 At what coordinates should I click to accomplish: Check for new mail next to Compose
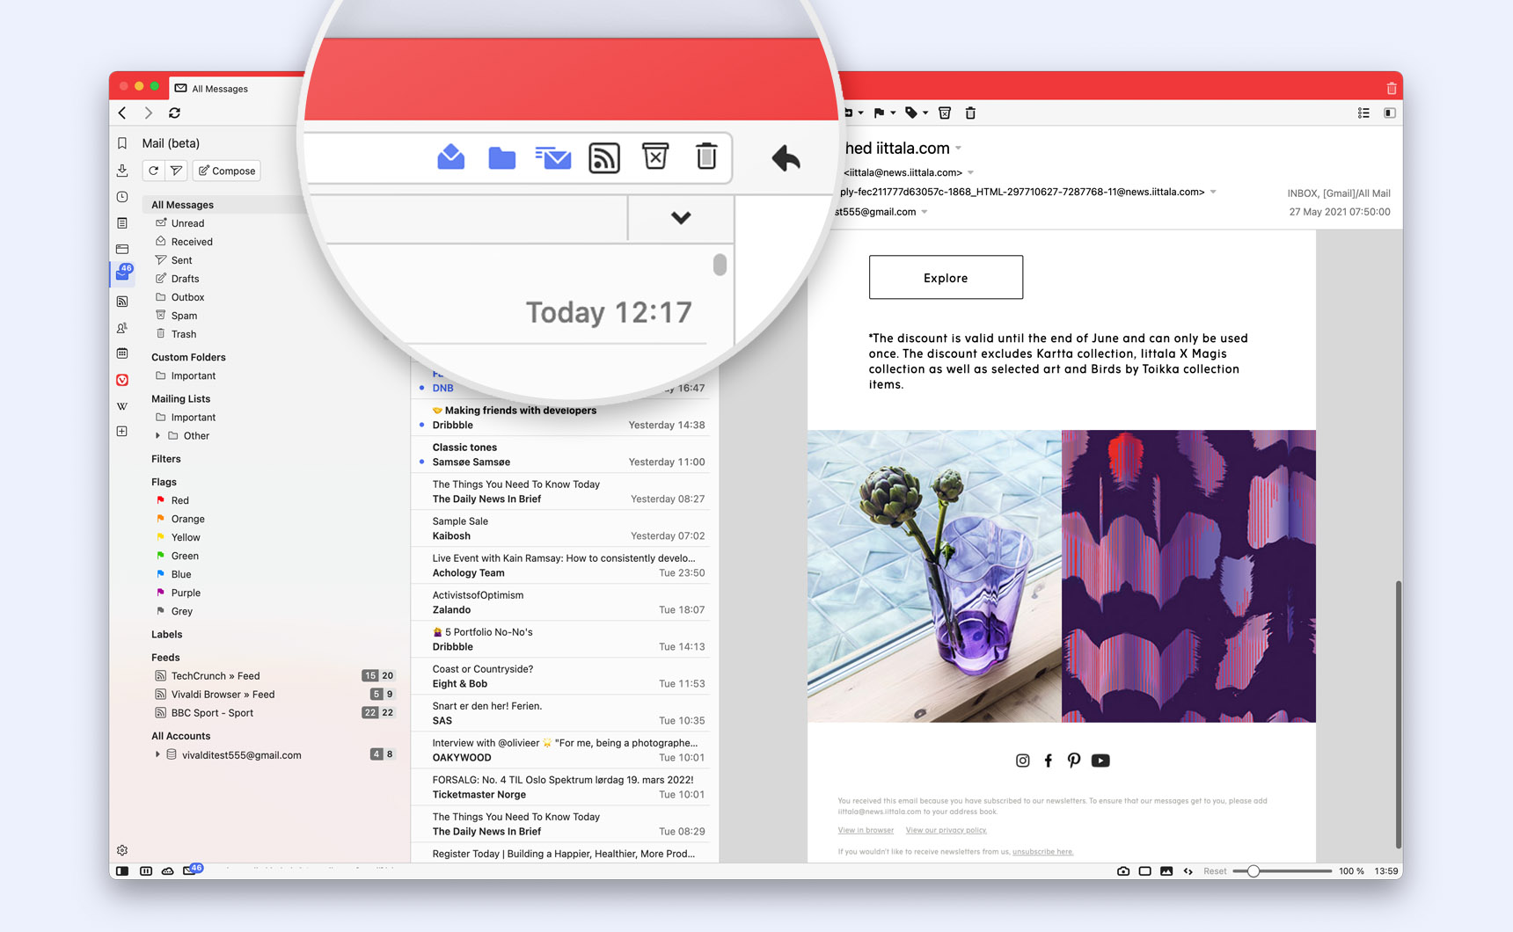tap(154, 171)
